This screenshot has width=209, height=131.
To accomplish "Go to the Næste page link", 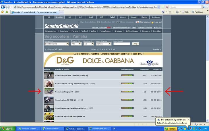I will click(157, 49).
